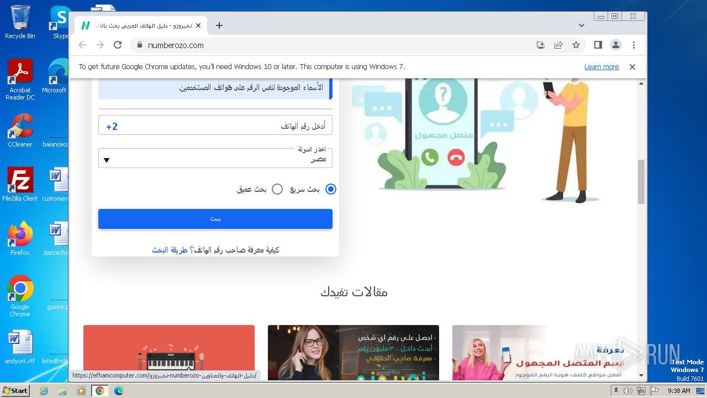Open FileZilla Client desktop icon
707x398 pixels.
click(x=20, y=184)
